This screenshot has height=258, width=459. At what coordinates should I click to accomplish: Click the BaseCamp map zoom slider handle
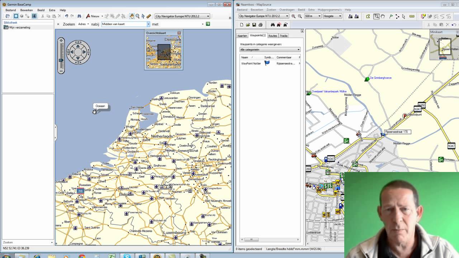click(61, 59)
